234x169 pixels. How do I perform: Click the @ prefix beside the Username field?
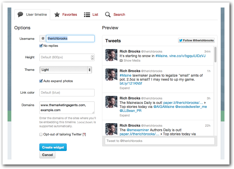(43, 39)
